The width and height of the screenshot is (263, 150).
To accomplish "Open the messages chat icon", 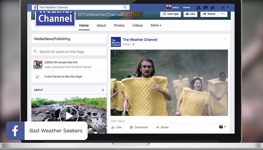I will click(205, 8).
